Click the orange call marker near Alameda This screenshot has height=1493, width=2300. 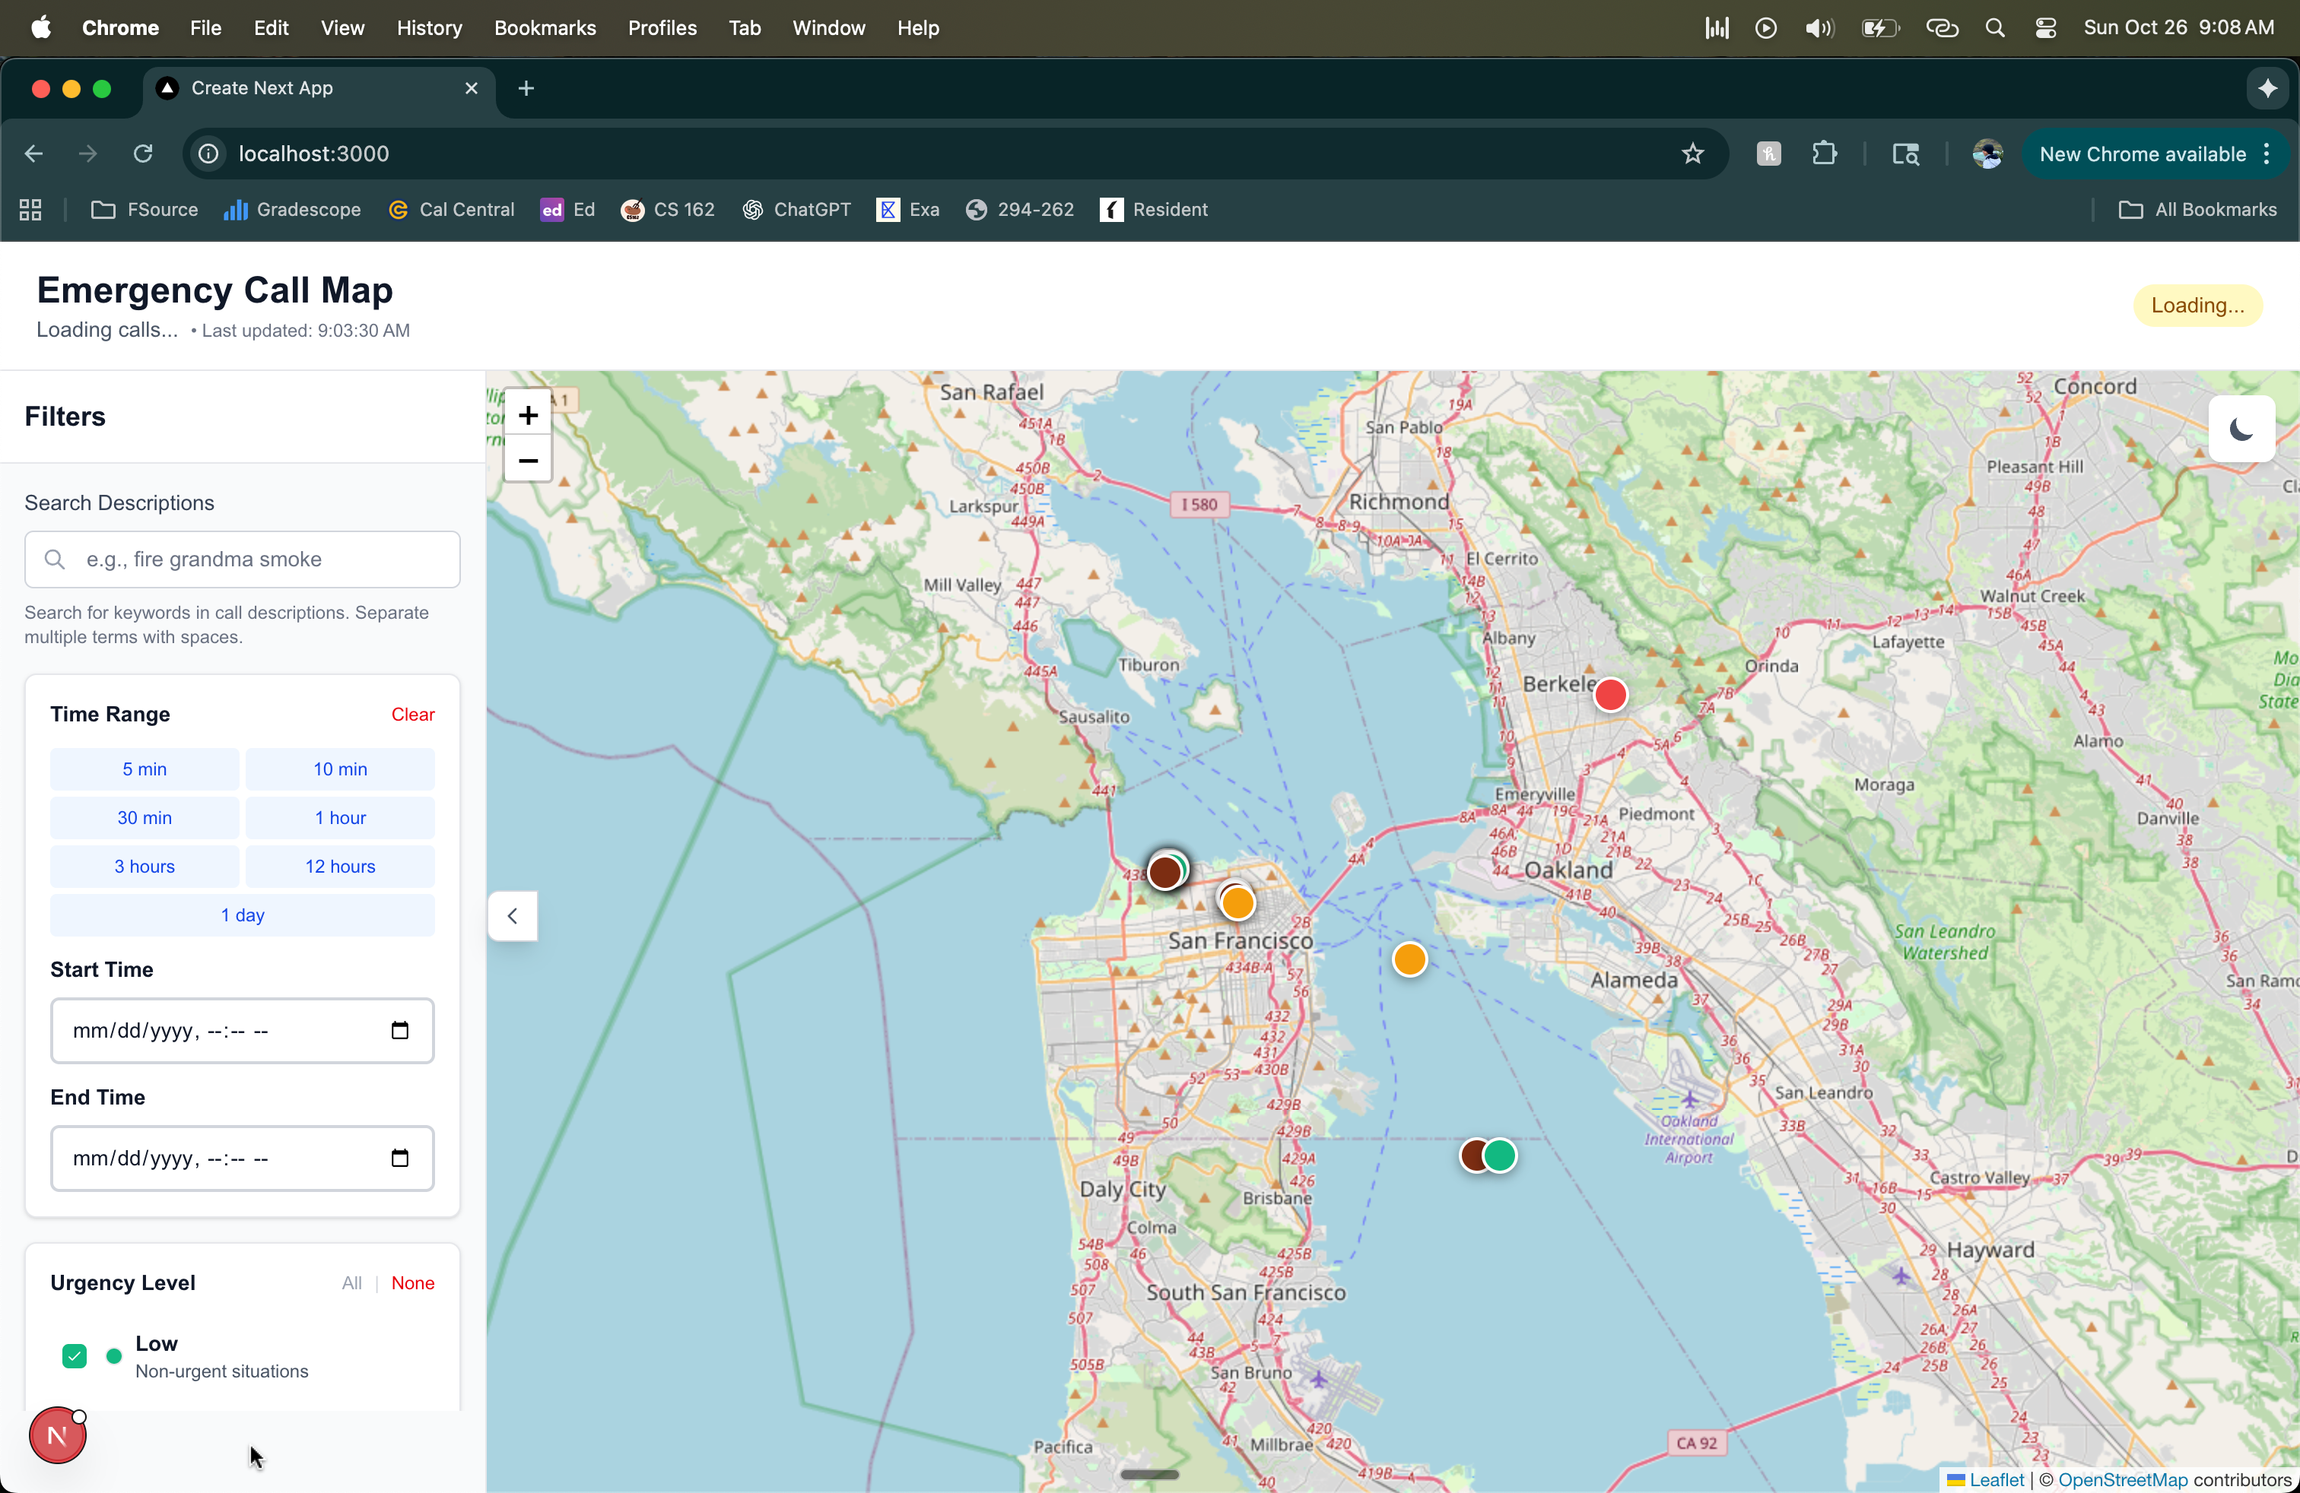tap(1410, 960)
